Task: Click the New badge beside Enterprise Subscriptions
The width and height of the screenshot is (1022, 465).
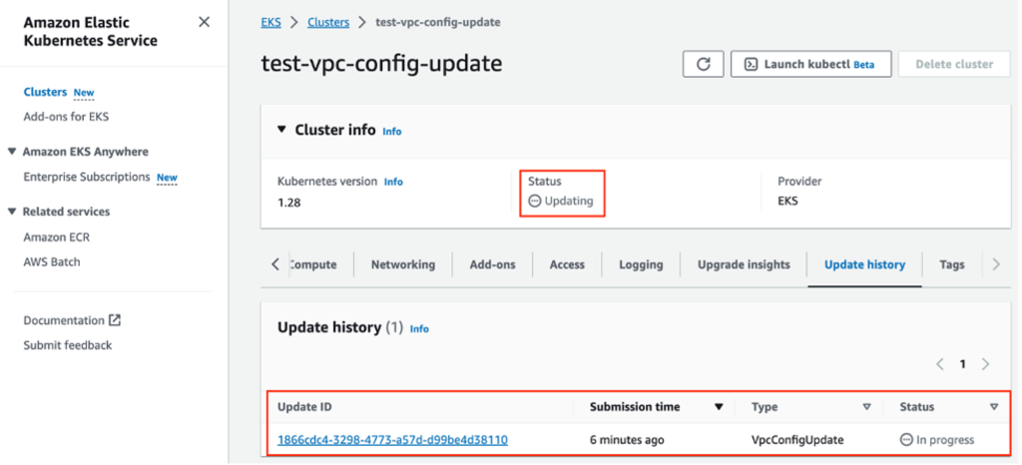Action: click(167, 178)
